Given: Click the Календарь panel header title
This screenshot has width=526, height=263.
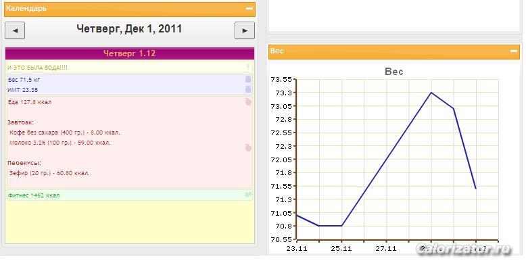Looking at the screenshot, I should (26, 8).
